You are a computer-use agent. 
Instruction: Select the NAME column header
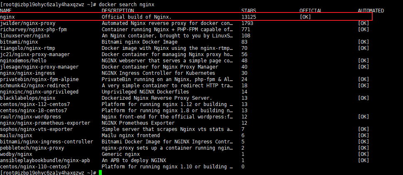tap(6, 10)
